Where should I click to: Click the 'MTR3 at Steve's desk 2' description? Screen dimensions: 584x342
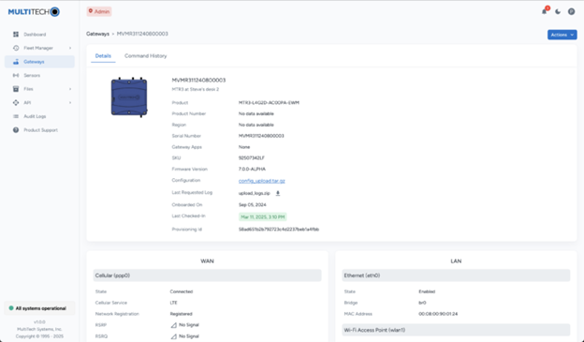tap(196, 90)
